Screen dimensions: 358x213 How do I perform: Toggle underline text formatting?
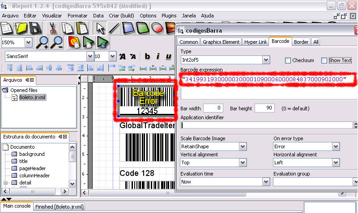pos(169,56)
